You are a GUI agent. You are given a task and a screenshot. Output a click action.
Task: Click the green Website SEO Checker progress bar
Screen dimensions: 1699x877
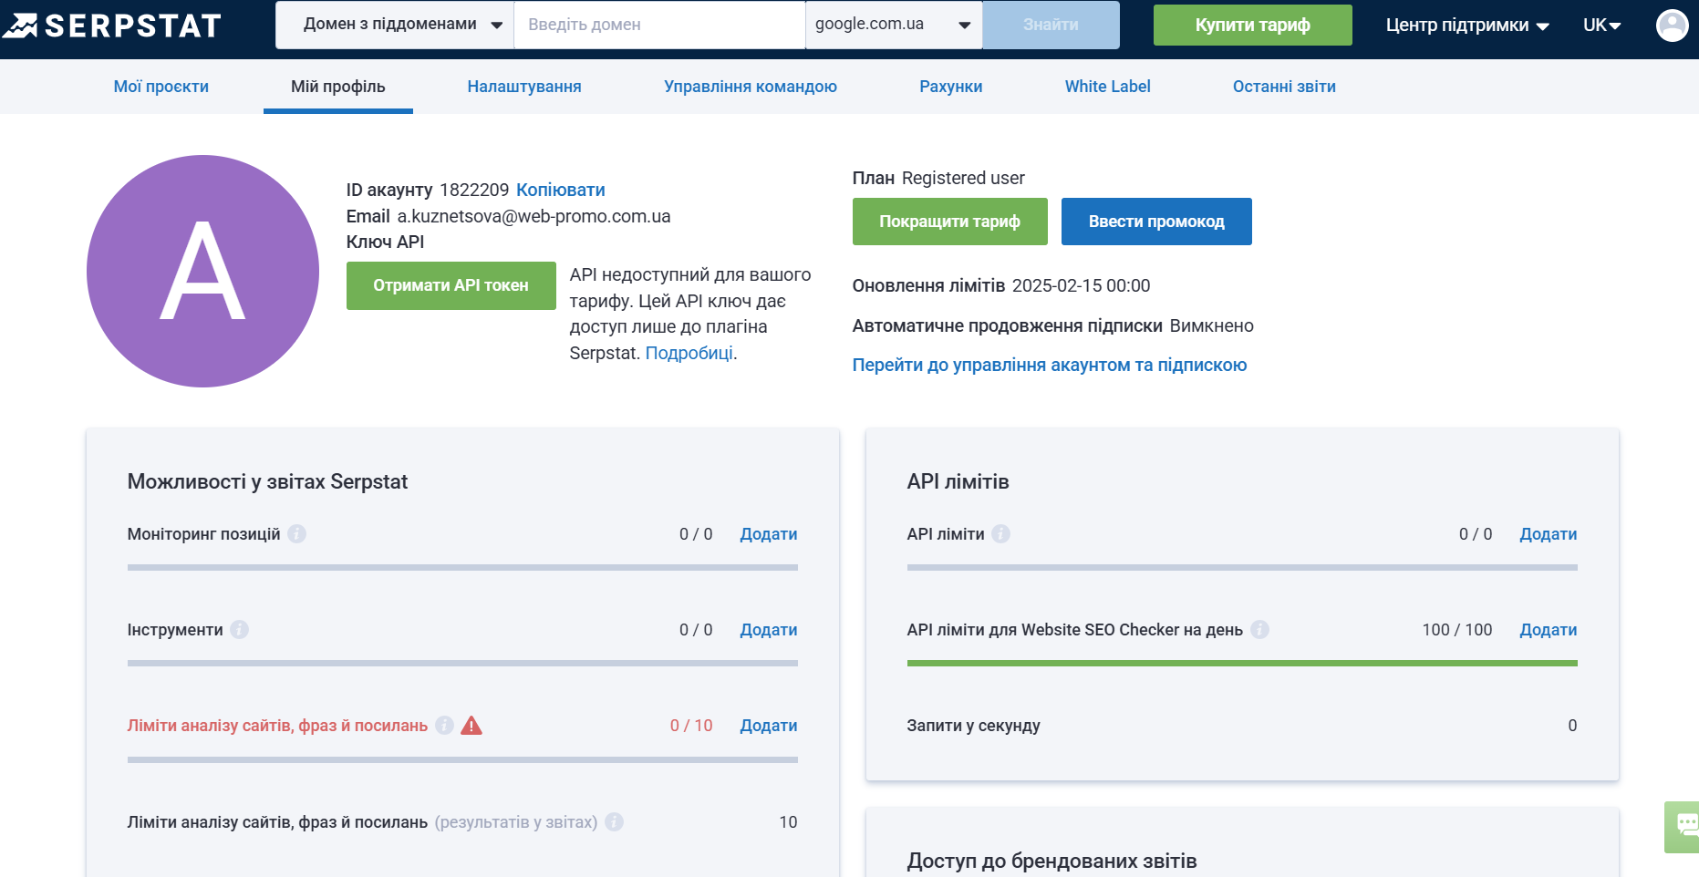(1242, 663)
